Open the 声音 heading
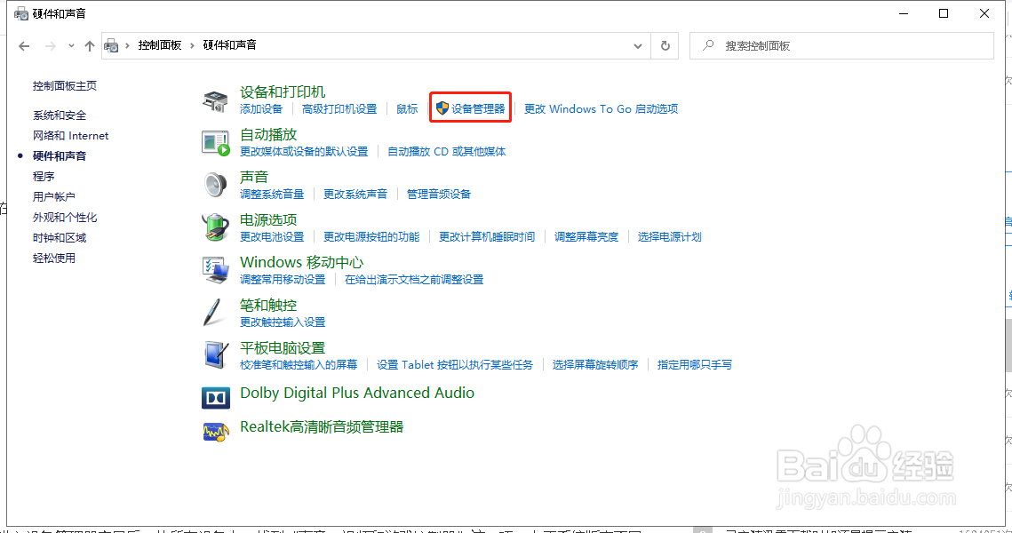 click(x=254, y=178)
